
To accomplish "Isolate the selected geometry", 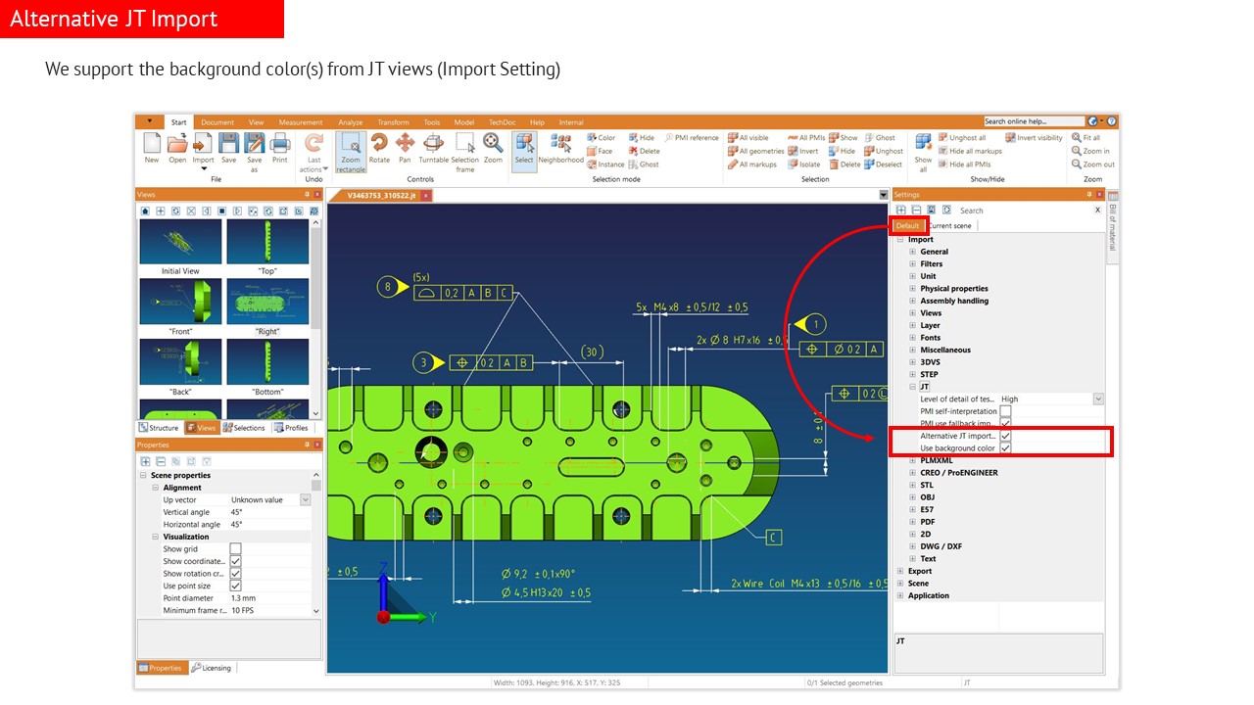I will point(803,164).
